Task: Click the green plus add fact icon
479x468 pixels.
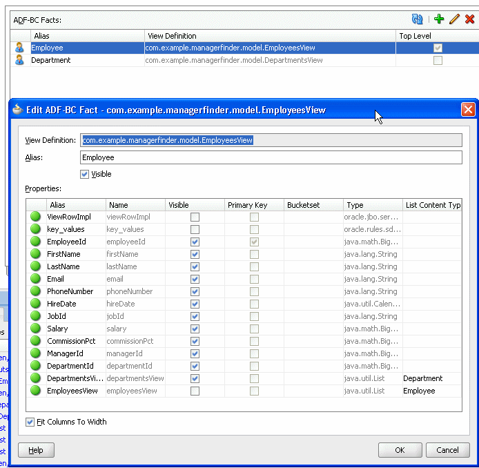Action: (439, 19)
